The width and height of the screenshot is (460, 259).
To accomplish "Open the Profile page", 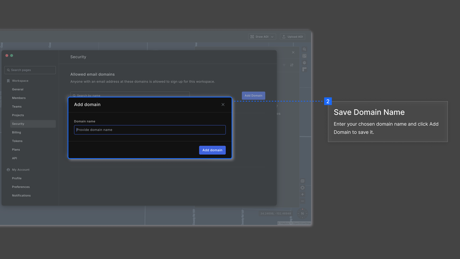I will point(17,178).
